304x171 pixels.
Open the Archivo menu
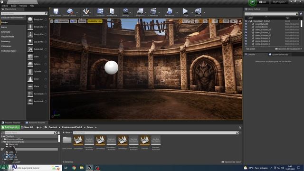tap(5, 6)
